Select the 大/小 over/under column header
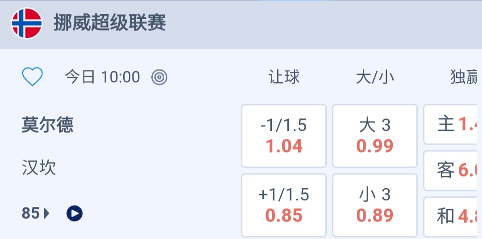Image resolution: width=482 pixels, height=239 pixels. tap(375, 77)
